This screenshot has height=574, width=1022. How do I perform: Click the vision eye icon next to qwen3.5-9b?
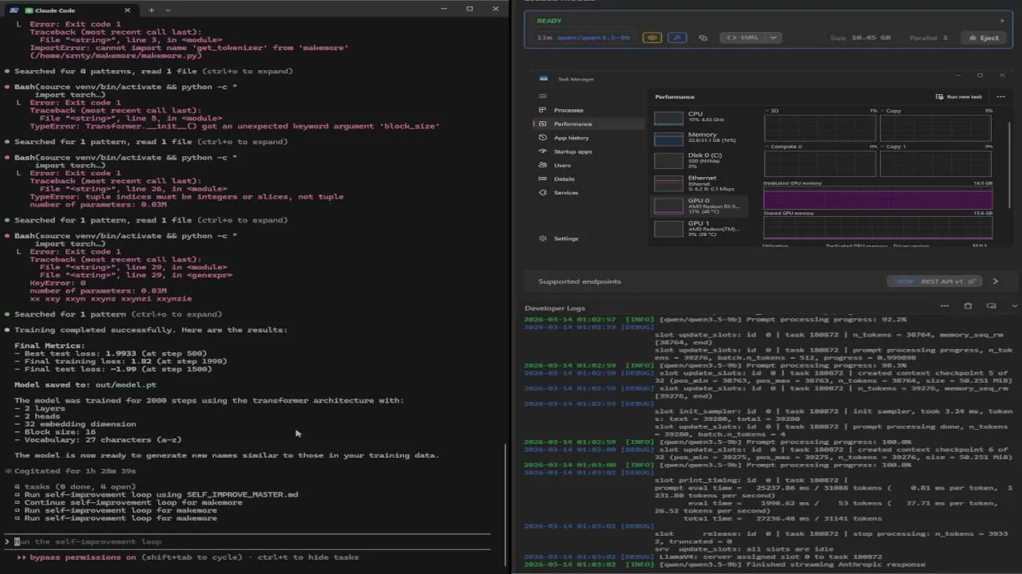[652, 37]
